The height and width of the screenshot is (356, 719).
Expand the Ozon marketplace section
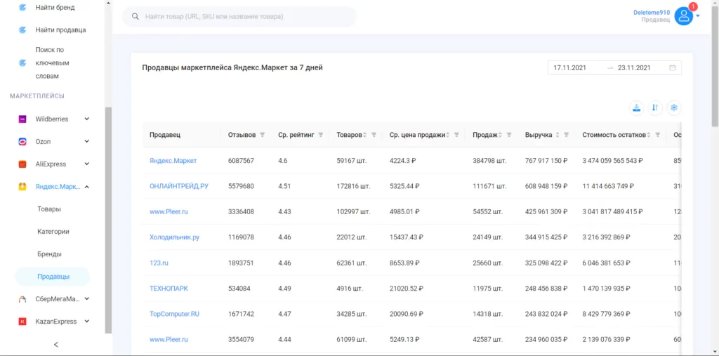tap(87, 142)
